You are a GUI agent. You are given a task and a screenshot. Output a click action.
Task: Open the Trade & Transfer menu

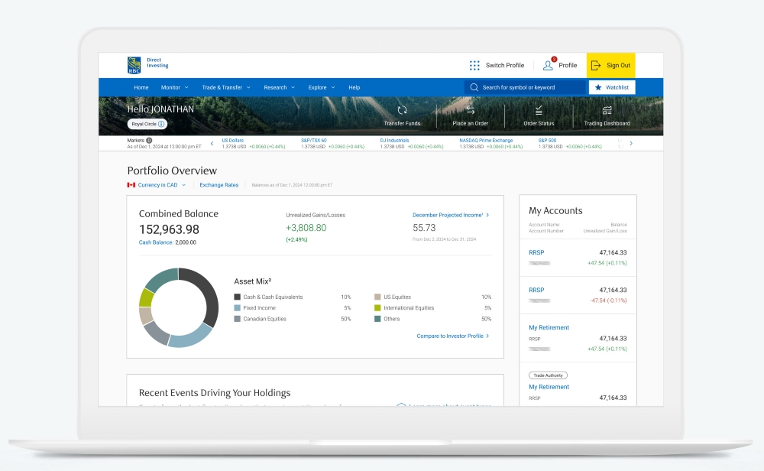(222, 87)
